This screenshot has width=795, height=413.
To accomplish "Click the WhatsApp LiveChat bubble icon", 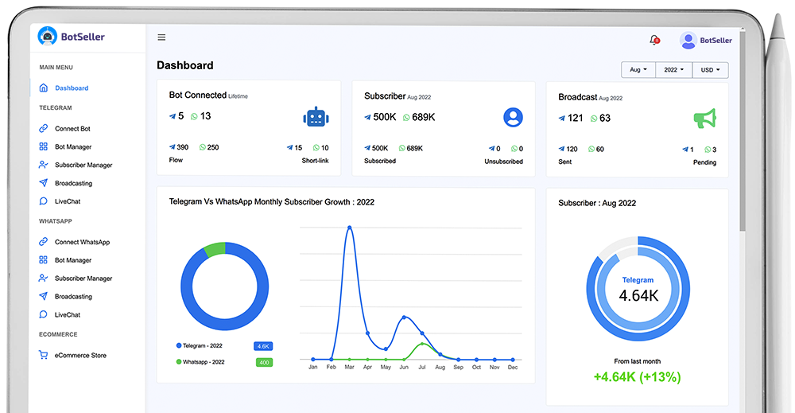I will point(44,314).
